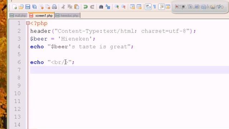
Task: Close the current document icon
Action: pos(42,7)
